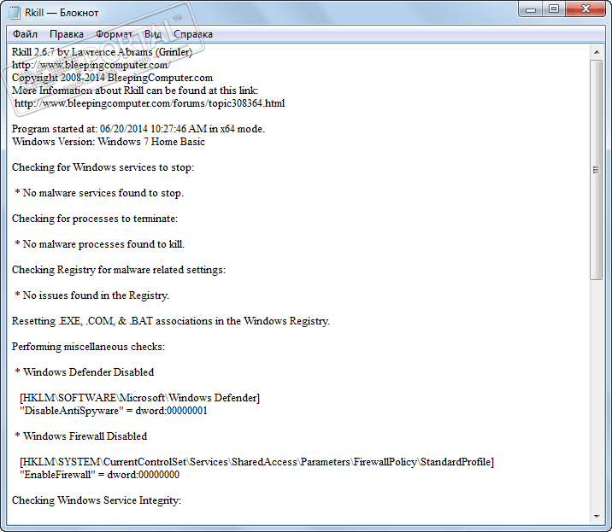Open the Вид menu
The width and height of the screenshot is (612, 532).
point(153,34)
